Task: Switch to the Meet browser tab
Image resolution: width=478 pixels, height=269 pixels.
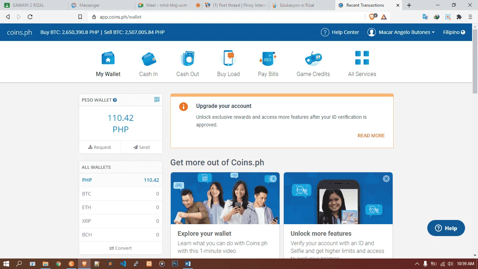Action: pos(168,5)
